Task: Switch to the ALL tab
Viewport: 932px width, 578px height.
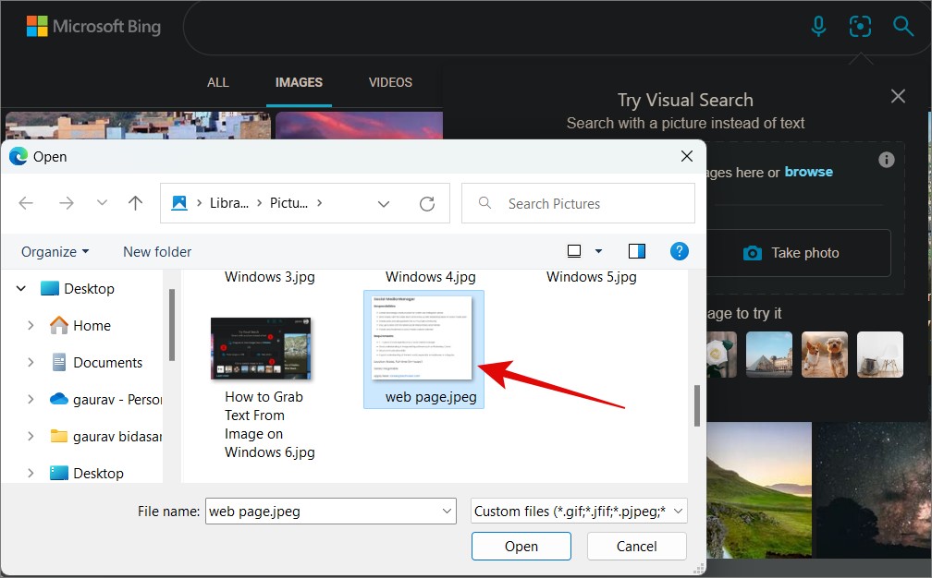Action: pyautogui.click(x=217, y=82)
